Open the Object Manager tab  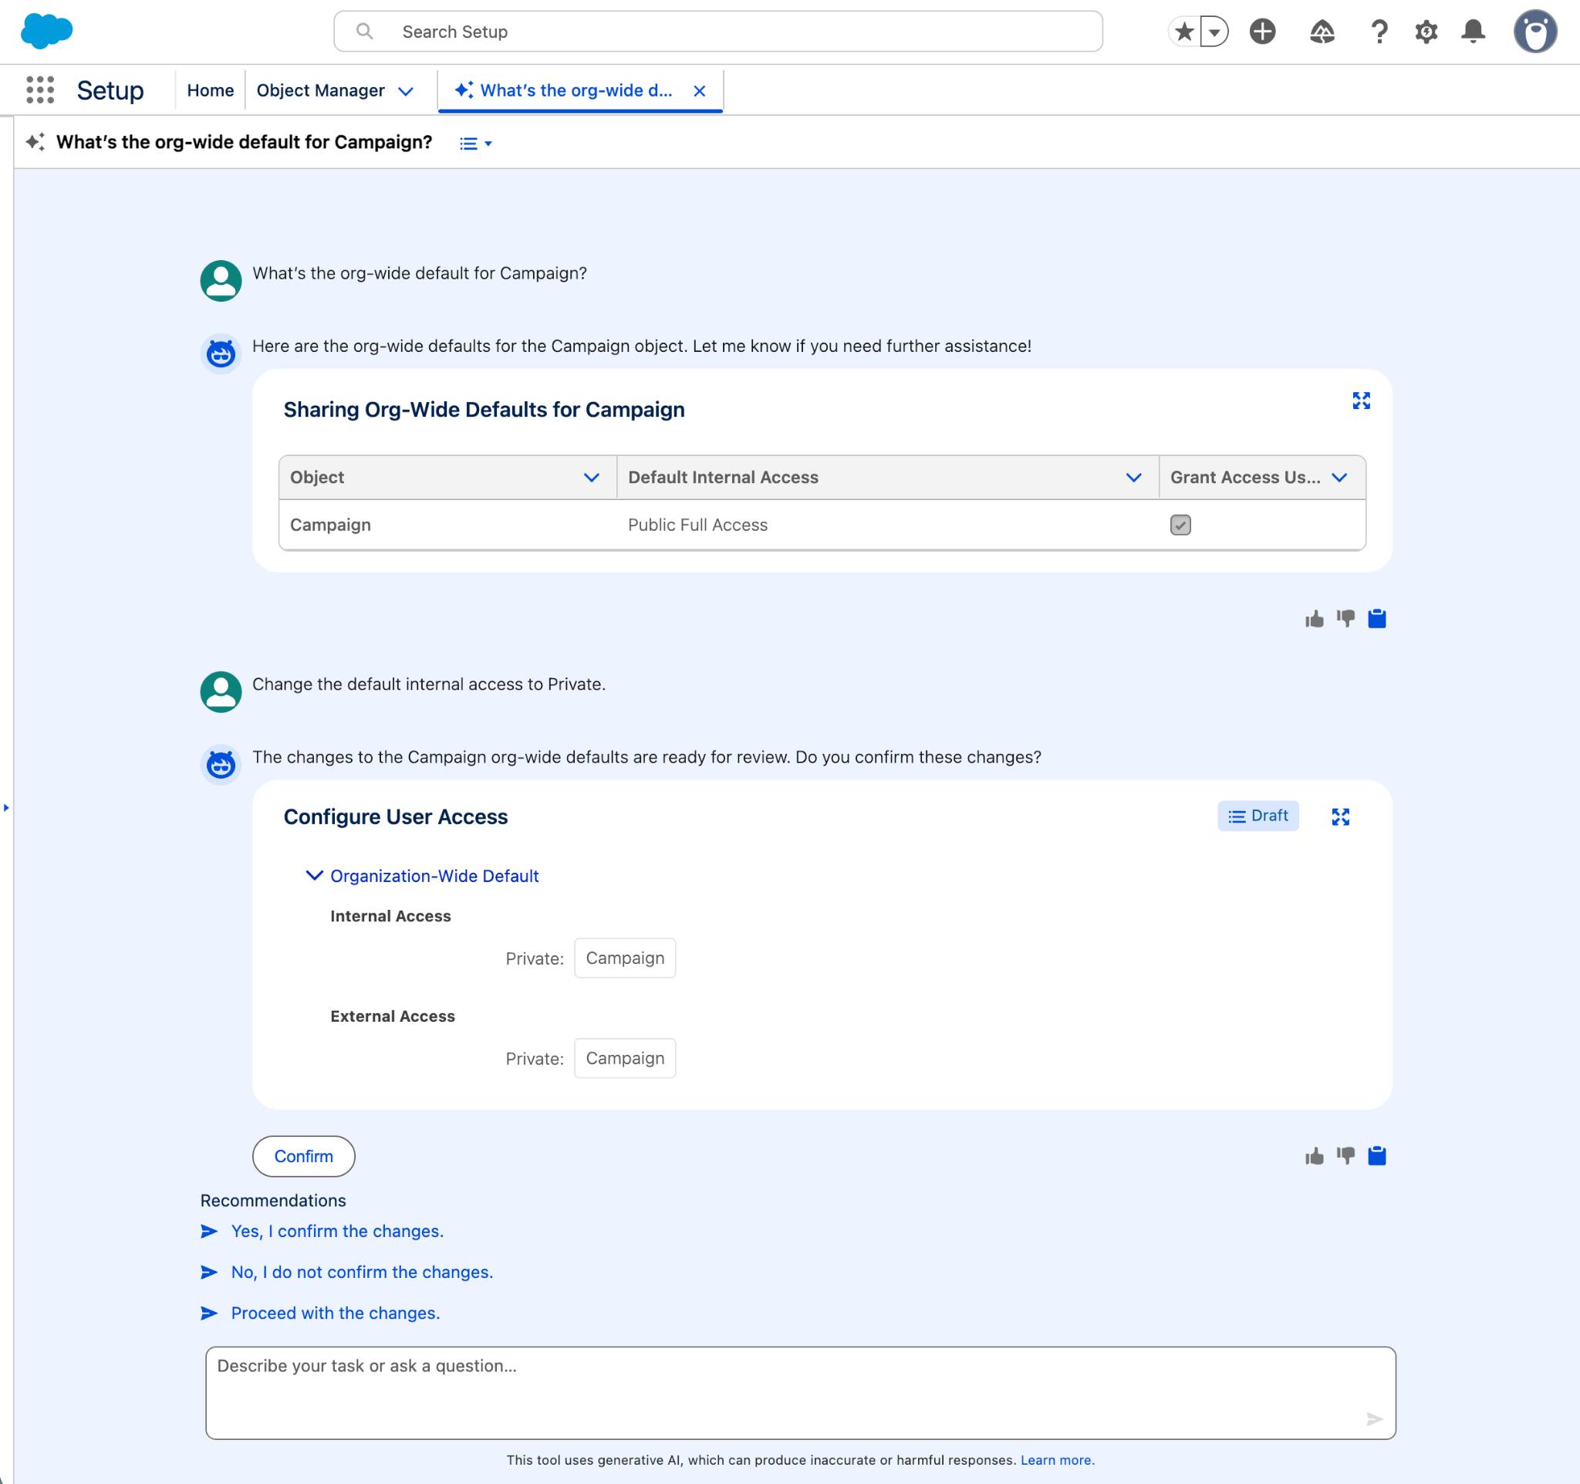point(320,90)
